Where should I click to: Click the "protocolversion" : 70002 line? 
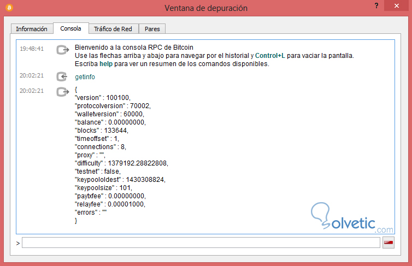[113, 106]
